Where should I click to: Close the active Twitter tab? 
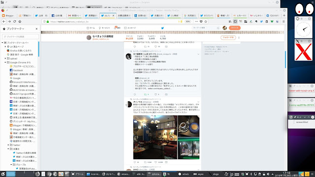(113, 15)
